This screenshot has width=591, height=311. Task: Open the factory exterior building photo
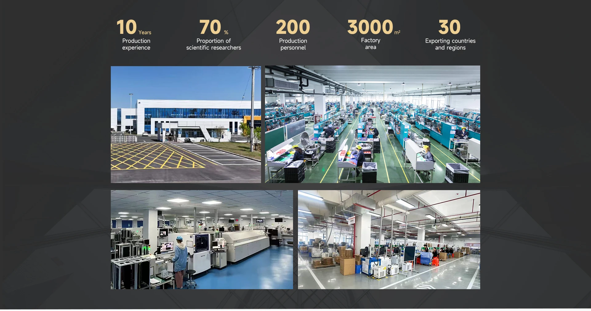186,125
